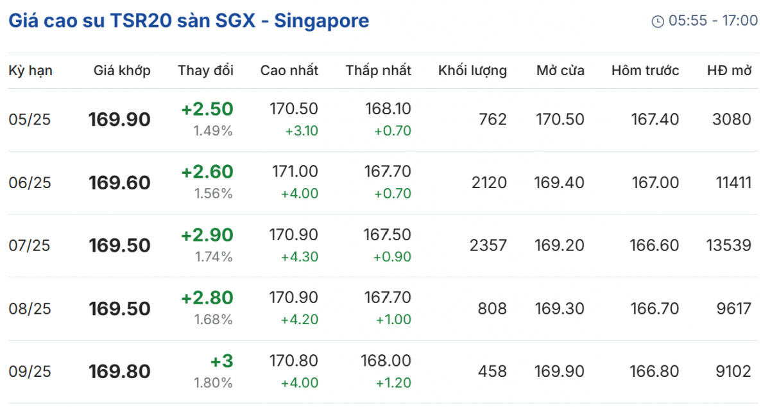Click the 05:55 - 17:00 trading hours text

713,21
